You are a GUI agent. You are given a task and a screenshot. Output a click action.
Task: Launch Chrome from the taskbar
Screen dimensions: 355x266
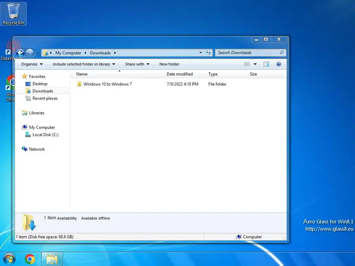[30, 259]
